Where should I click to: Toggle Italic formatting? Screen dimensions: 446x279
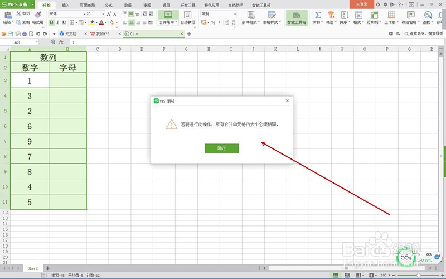58,22
